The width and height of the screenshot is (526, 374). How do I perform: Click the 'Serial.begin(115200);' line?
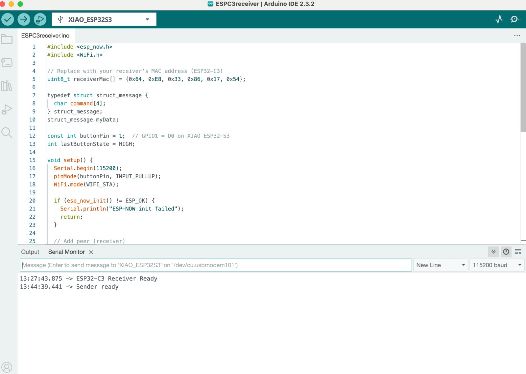(x=88, y=168)
